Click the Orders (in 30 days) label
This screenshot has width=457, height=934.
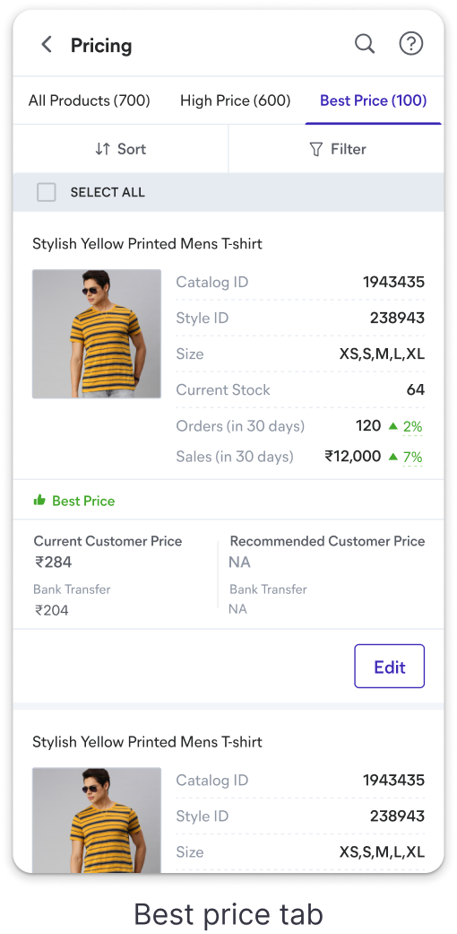tap(240, 426)
